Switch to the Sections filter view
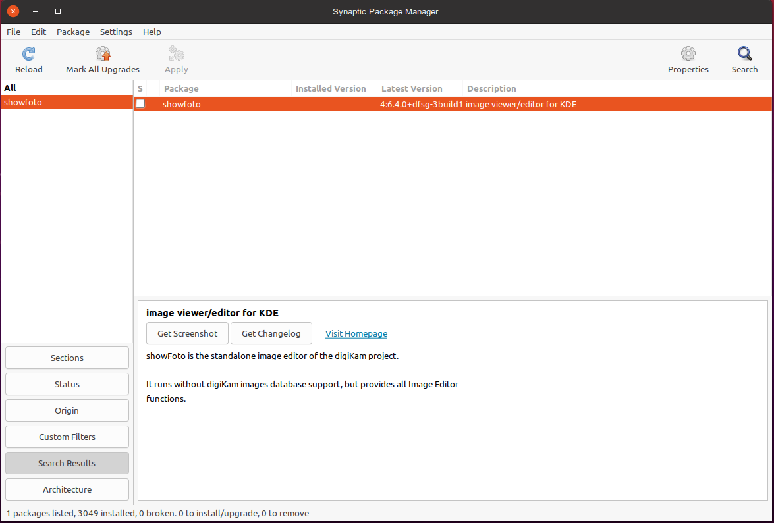This screenshot has width=774, height=523. click(67, 358)
